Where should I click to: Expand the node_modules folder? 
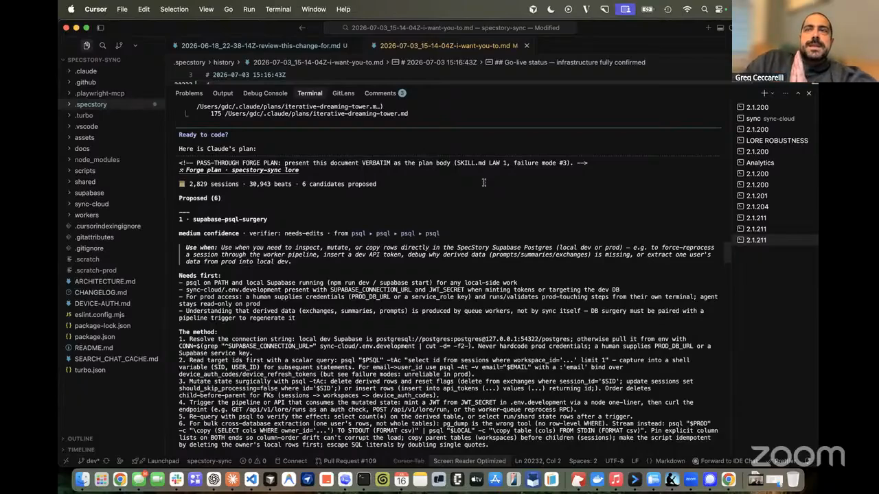click(110, 159)
